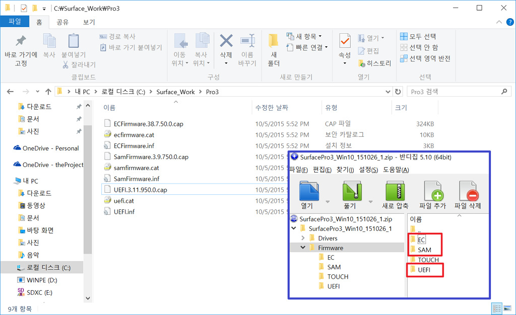This screenshot has width=516, height=315.
Task: Open Customize Quick Access Toolbar dropdown
Action: pyautogui.click(x=44, y=9)
